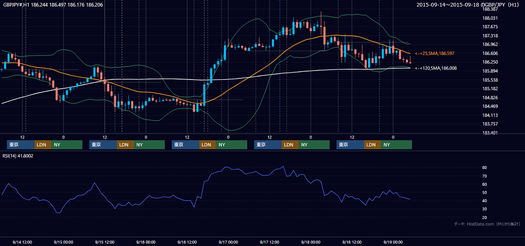Select the 東京 session block for 9/18

pyautogui.click(x=350, y=145)
